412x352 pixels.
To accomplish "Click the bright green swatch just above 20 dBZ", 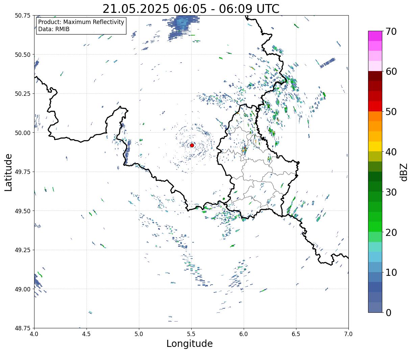I will (x=375, y=227).
